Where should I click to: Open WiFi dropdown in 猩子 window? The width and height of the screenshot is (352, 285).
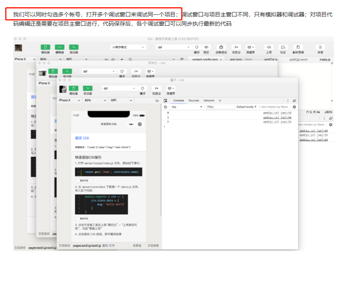(x=121, y=100)
